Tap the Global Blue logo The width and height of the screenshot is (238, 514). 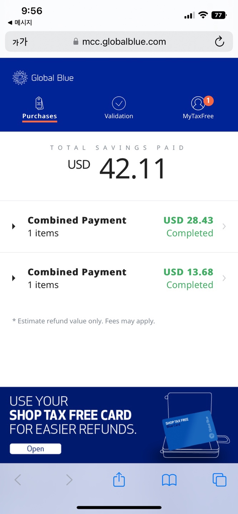43,78
